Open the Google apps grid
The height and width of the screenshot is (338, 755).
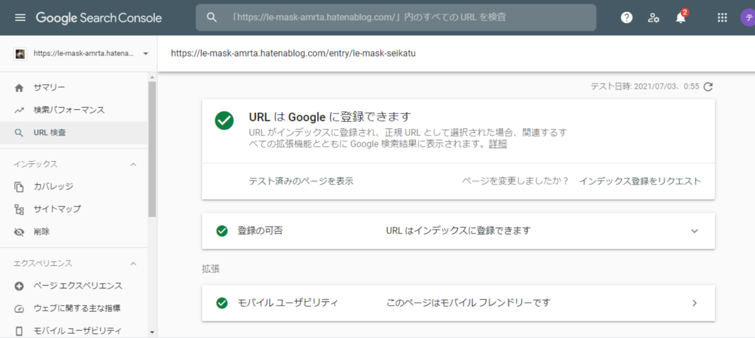(x=722, y=18)
